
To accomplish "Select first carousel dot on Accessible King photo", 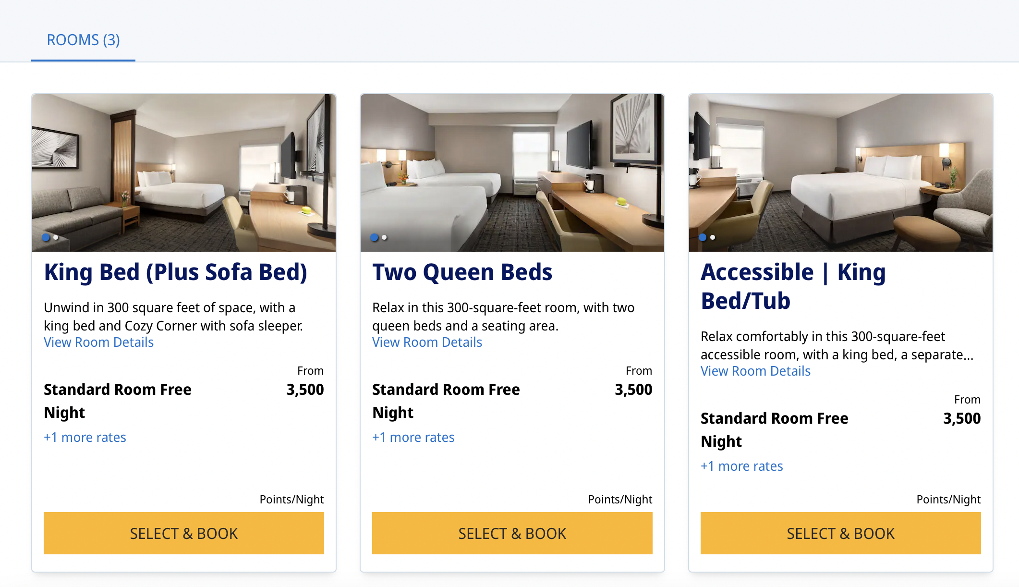I will (703, 237).
